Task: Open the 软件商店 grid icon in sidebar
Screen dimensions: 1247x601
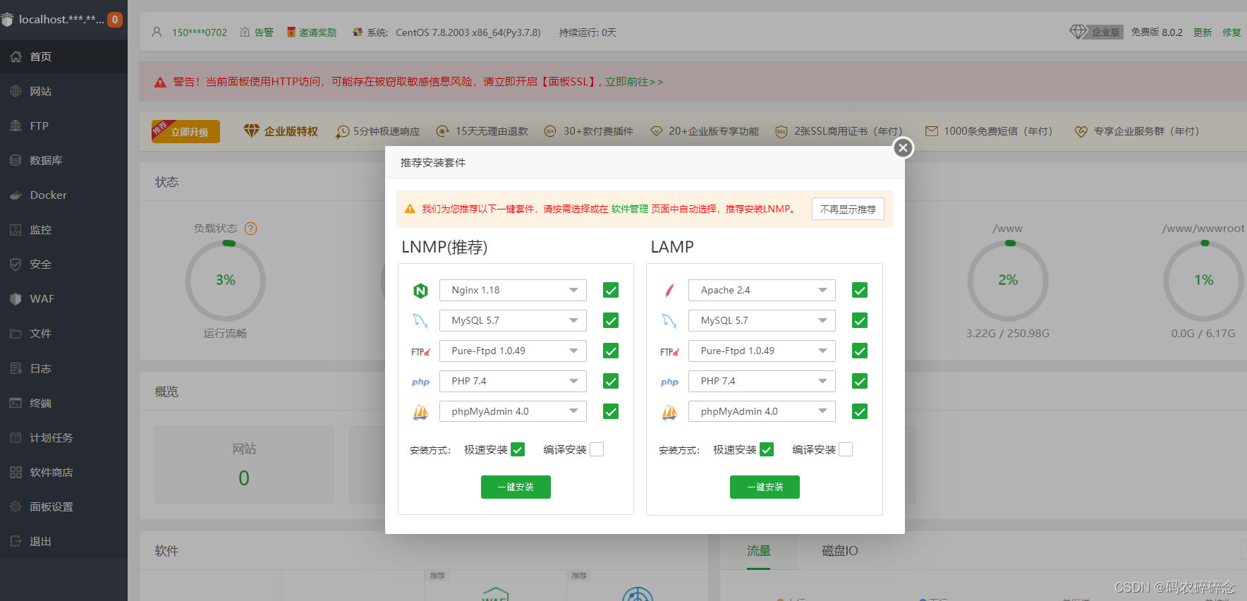Action: pyautogui.click(x=16, y=472)
